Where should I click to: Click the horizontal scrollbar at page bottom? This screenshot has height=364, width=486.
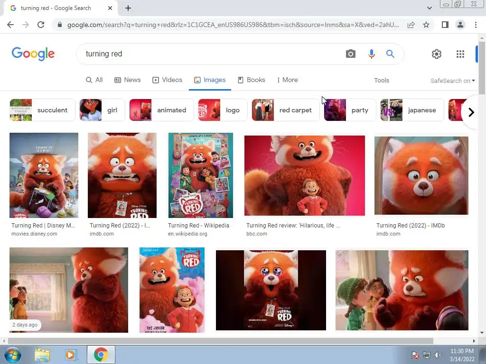click(x=220, y=341)
